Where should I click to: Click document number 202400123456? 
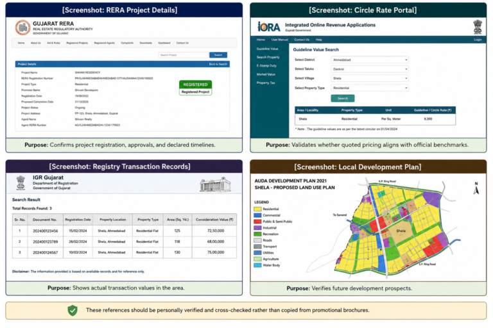click(x=46, y=231)
